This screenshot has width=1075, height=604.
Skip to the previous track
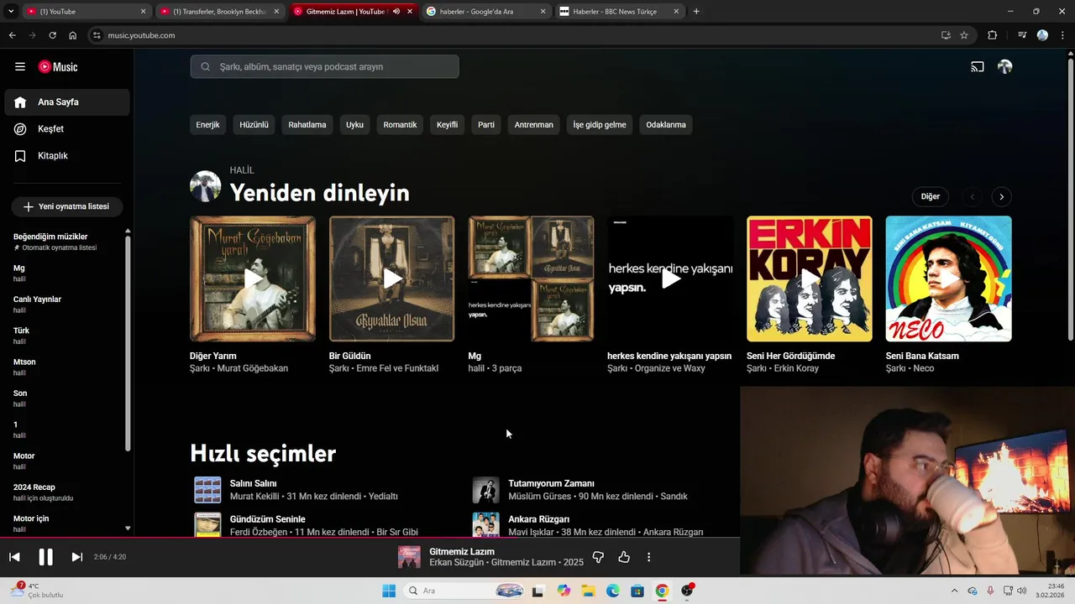[x=14, y=557]
